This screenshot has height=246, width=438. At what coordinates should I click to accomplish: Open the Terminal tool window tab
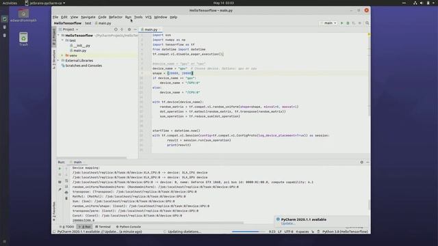103,227
